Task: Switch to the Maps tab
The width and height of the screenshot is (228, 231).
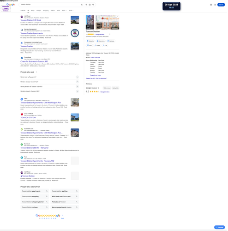Action: click(x=33, y=11)
